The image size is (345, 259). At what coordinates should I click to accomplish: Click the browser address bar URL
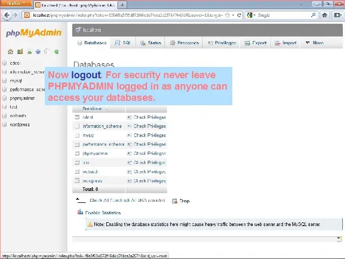[x=128, y=15]
